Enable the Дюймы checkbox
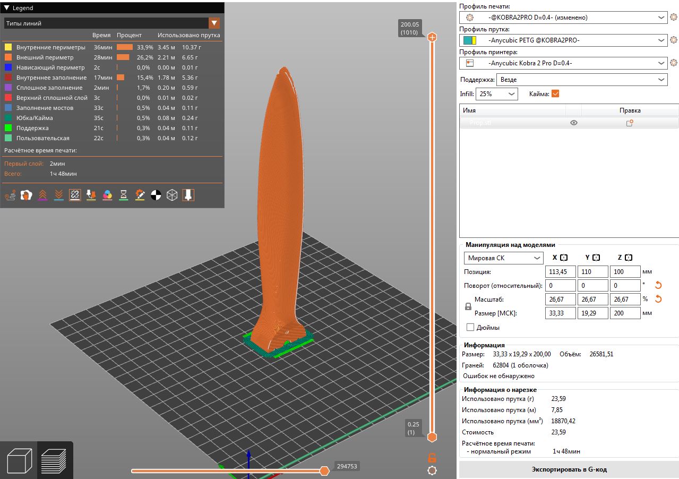 coord(470,328)
